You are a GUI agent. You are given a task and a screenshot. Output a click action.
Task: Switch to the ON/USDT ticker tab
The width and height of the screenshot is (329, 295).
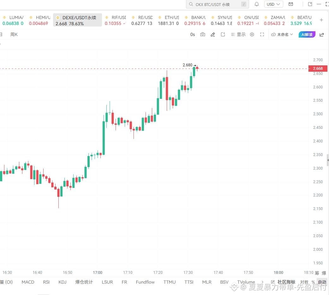(248, 20)
